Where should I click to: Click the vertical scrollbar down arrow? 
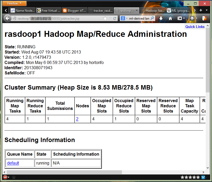[x=208, y=168]
